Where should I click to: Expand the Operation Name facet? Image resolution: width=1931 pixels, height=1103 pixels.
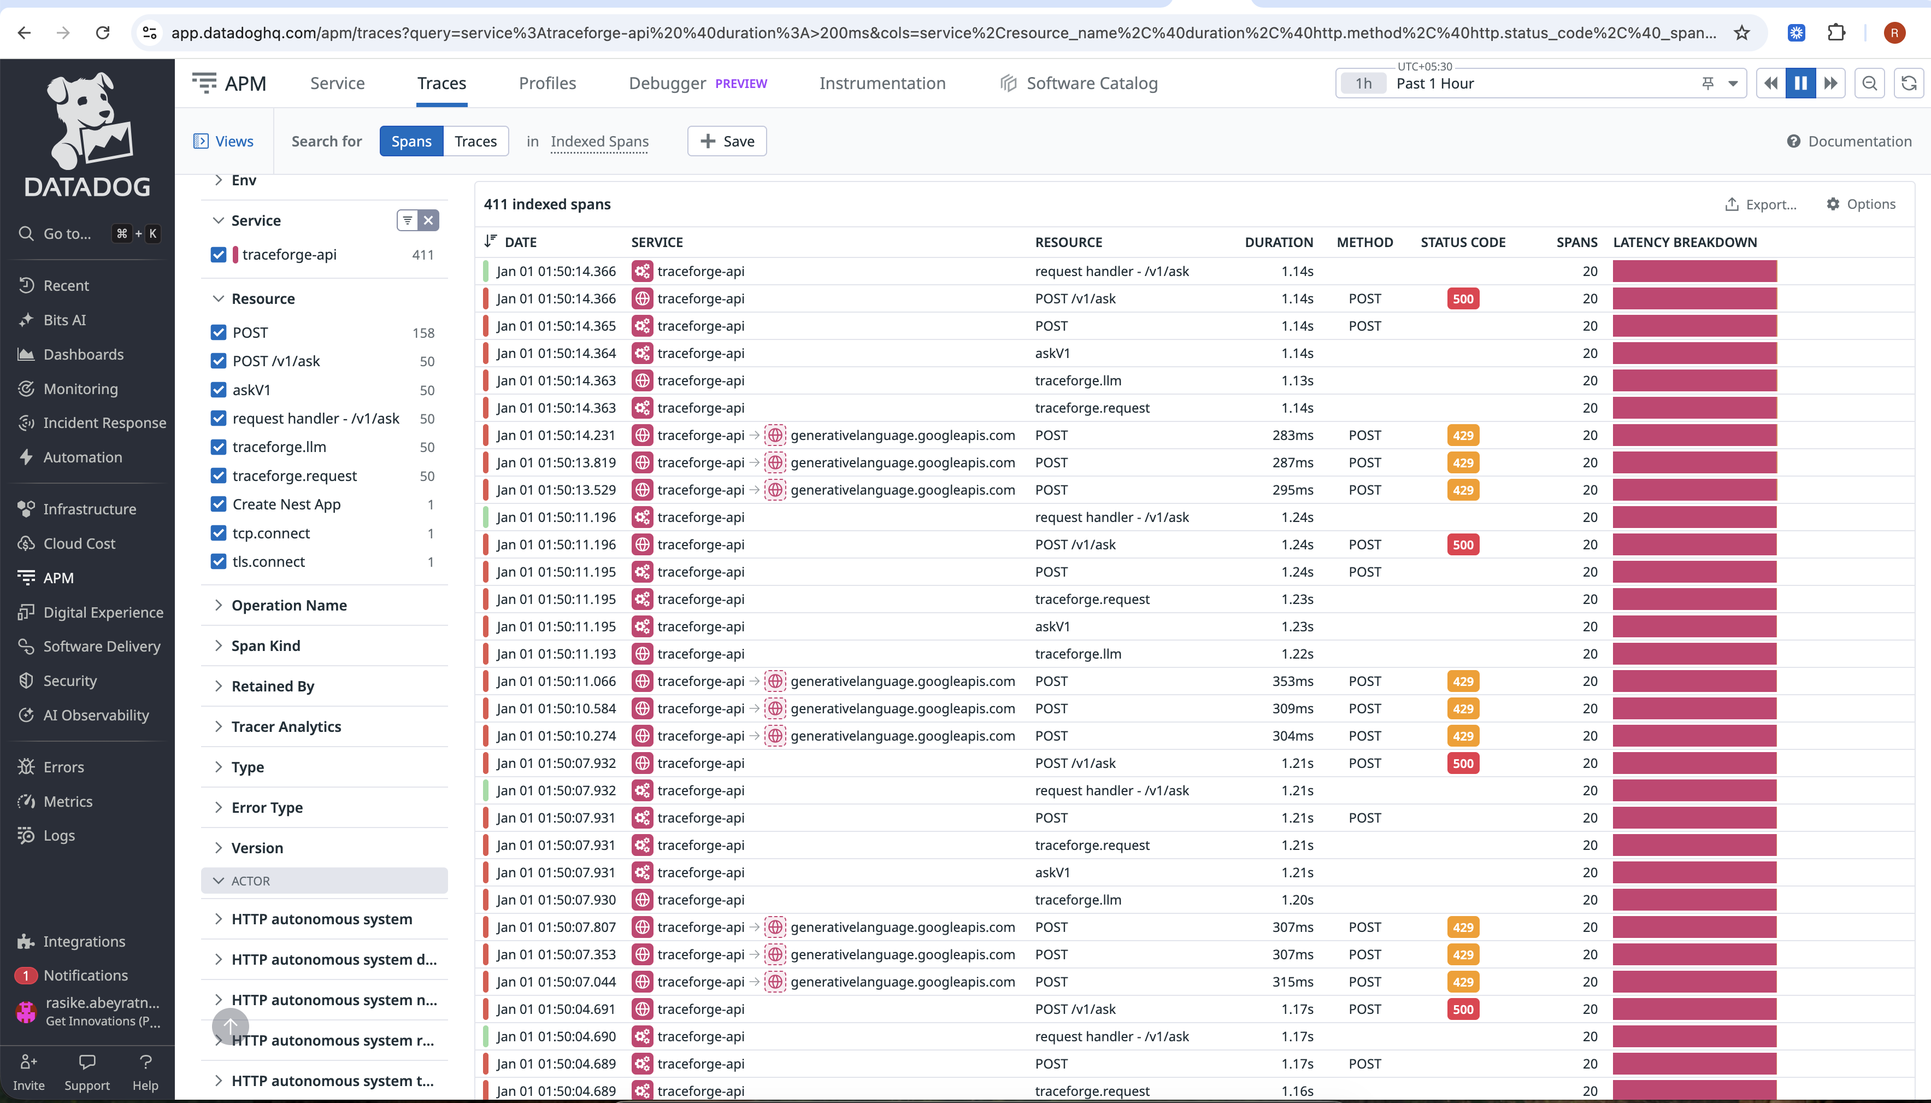click(289, 605)
